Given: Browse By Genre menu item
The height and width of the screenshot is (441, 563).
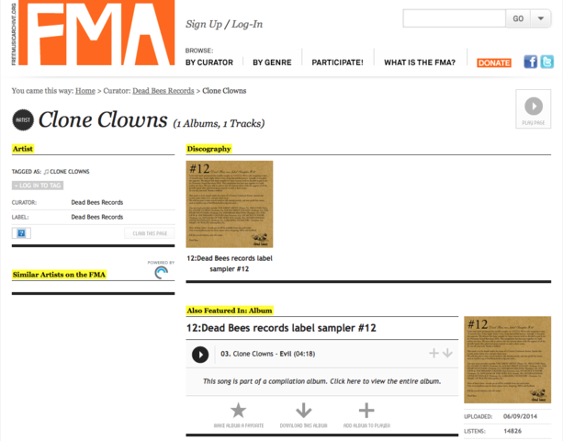Looking at the screenshot, I should pos(272,62).
